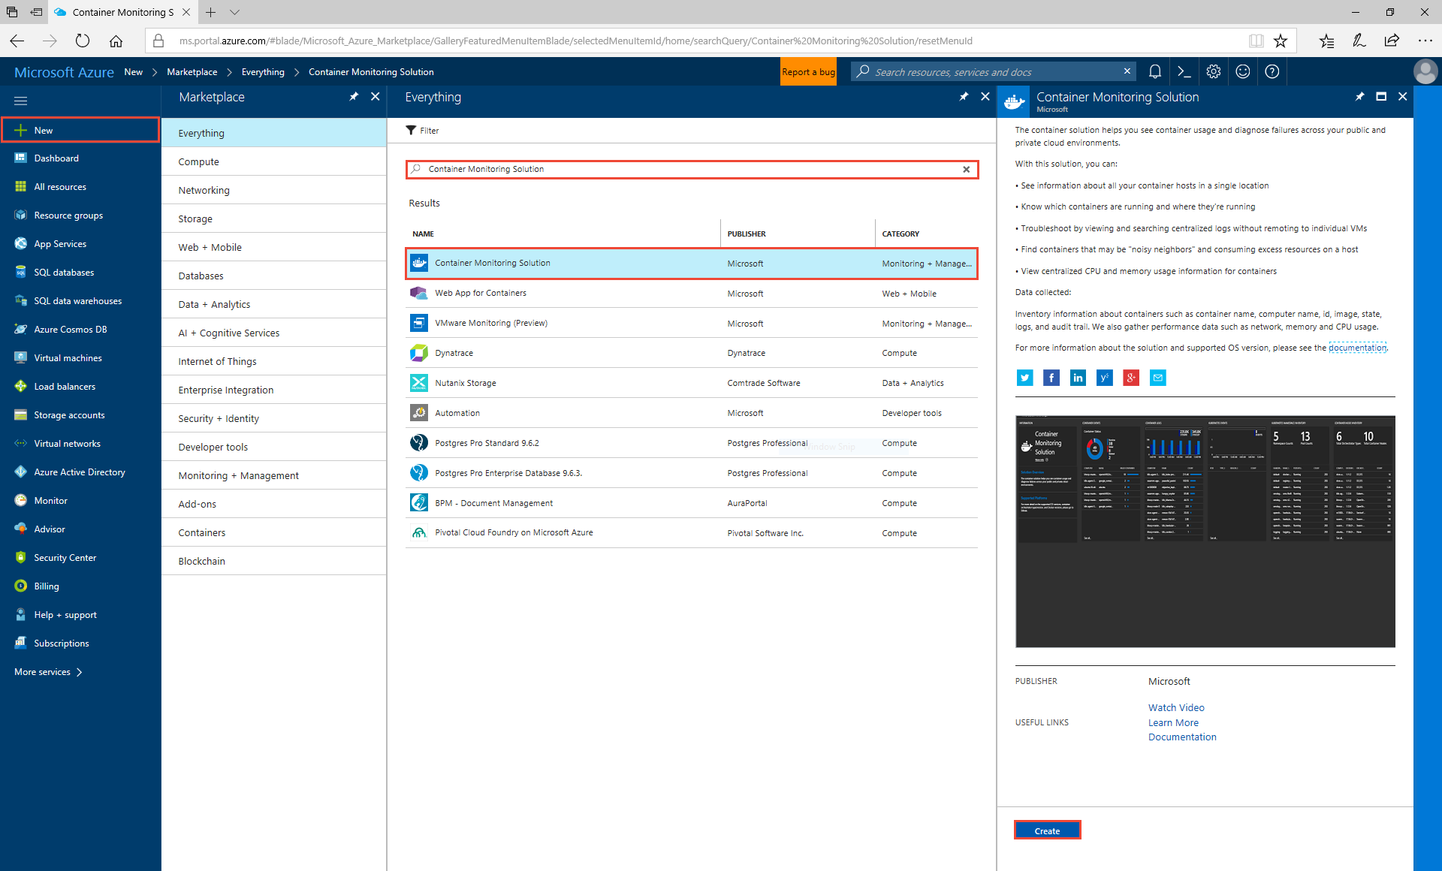Click the Container Monitoring Solution icon
The height and width of the screenshot is (871, 1442).
click(419, 263)
